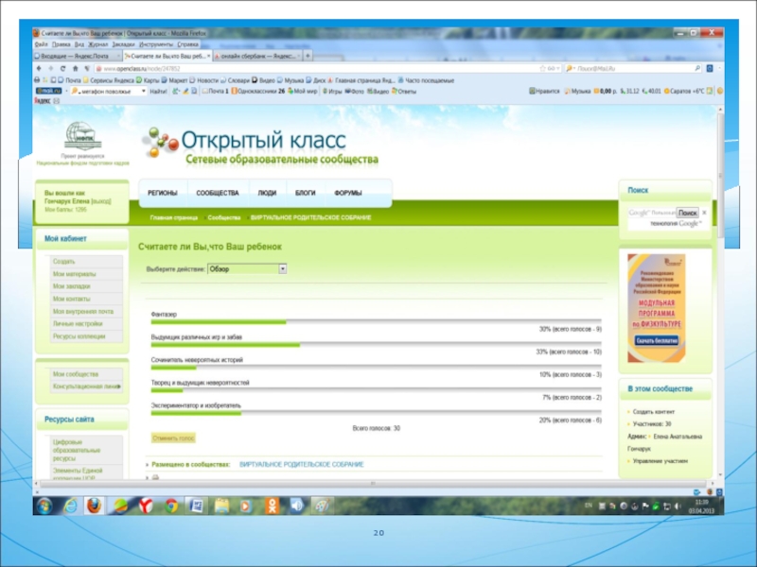Click the Фантазер poll result bar

[x=376, y=321]
